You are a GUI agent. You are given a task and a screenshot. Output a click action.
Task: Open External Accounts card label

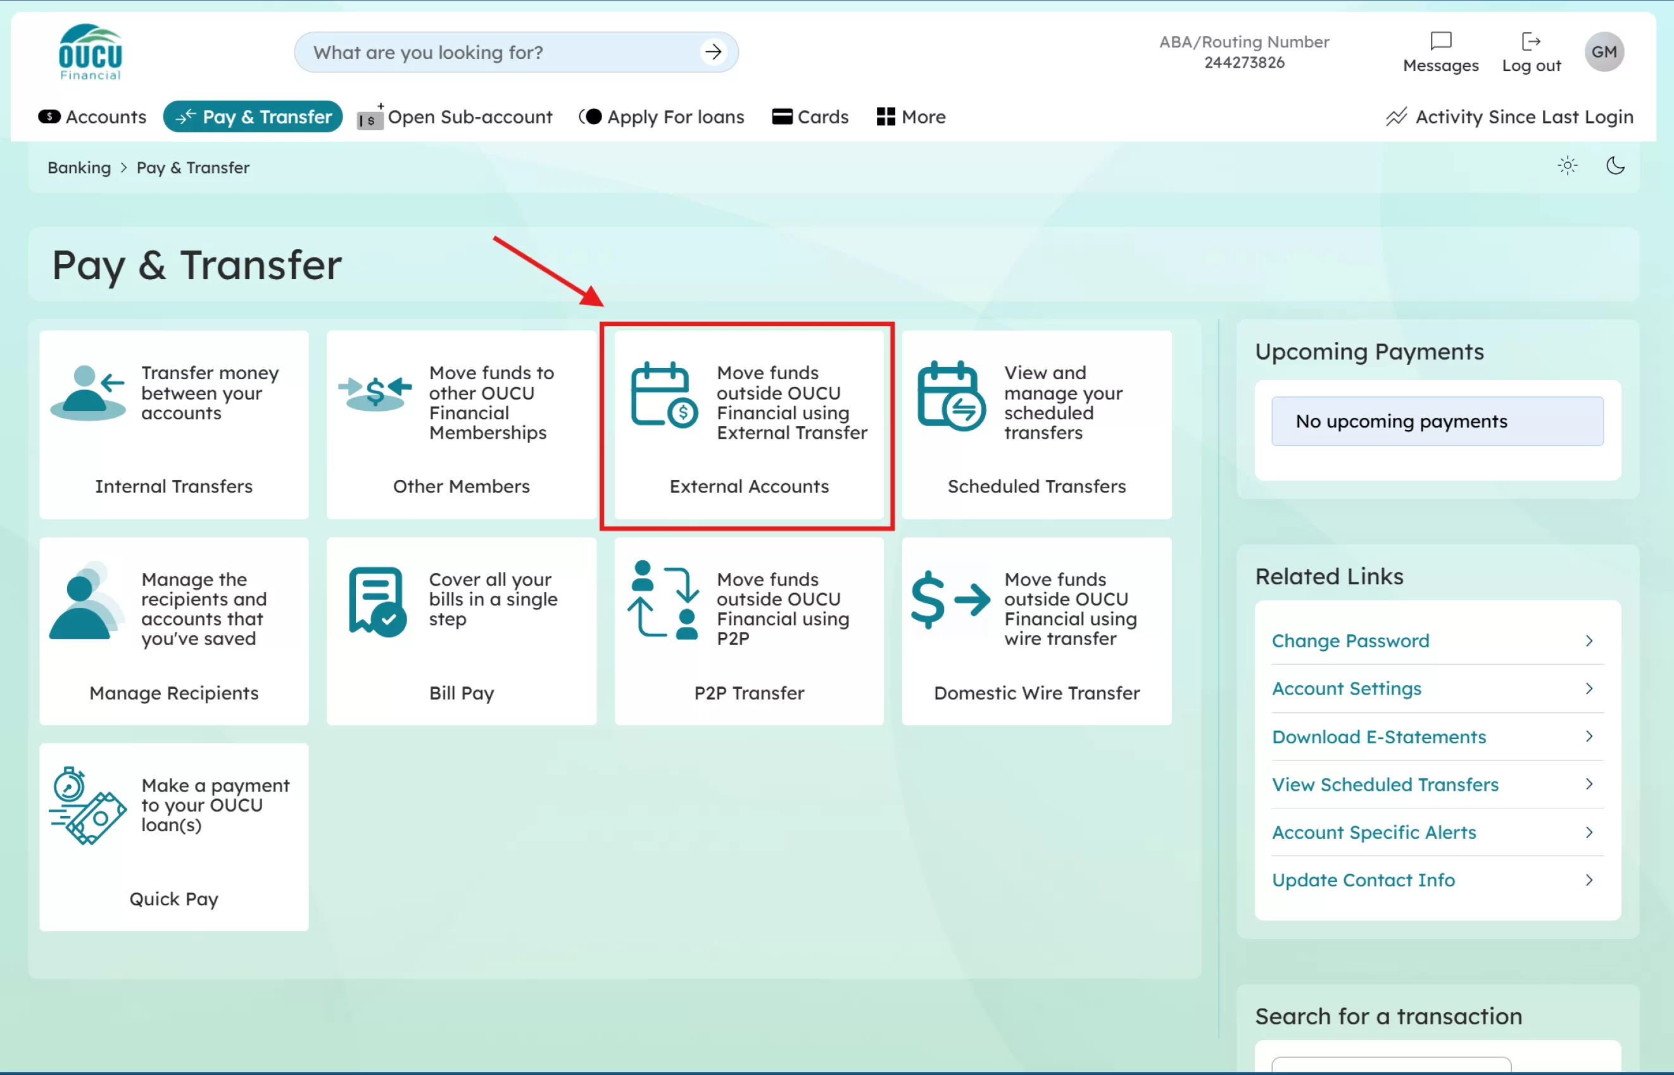[x=749, y=486]
